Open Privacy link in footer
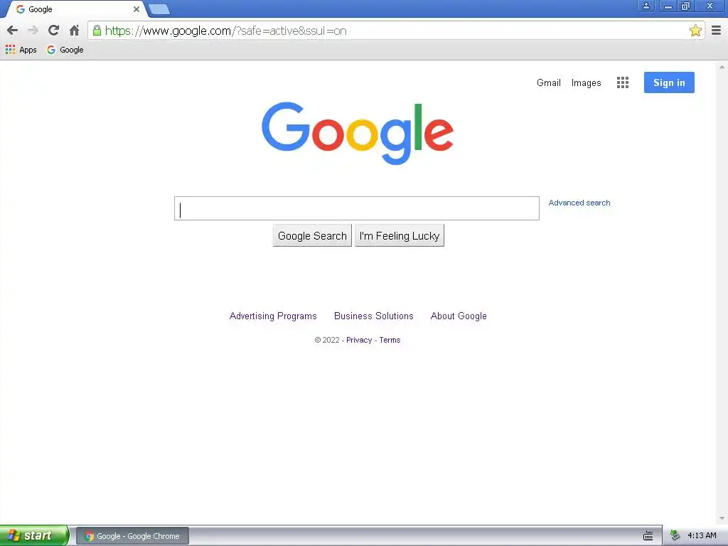This screenshot has width=728, height=546. pyautogui.click(x=359, y=340)
